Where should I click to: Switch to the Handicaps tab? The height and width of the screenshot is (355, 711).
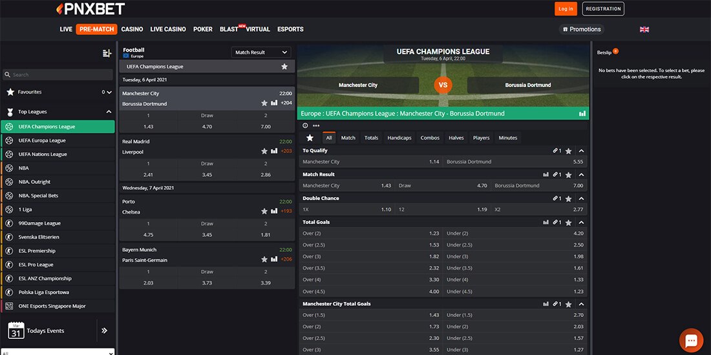point(399,137)
